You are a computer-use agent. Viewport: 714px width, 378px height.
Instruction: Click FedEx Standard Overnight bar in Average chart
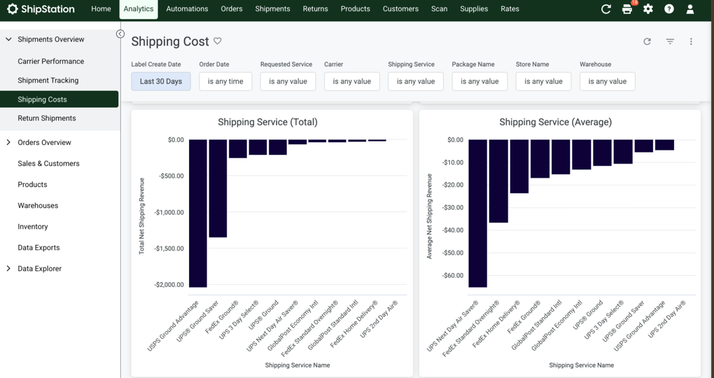498,181
